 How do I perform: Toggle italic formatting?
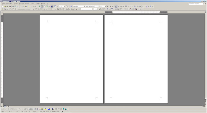click(110, 6)
